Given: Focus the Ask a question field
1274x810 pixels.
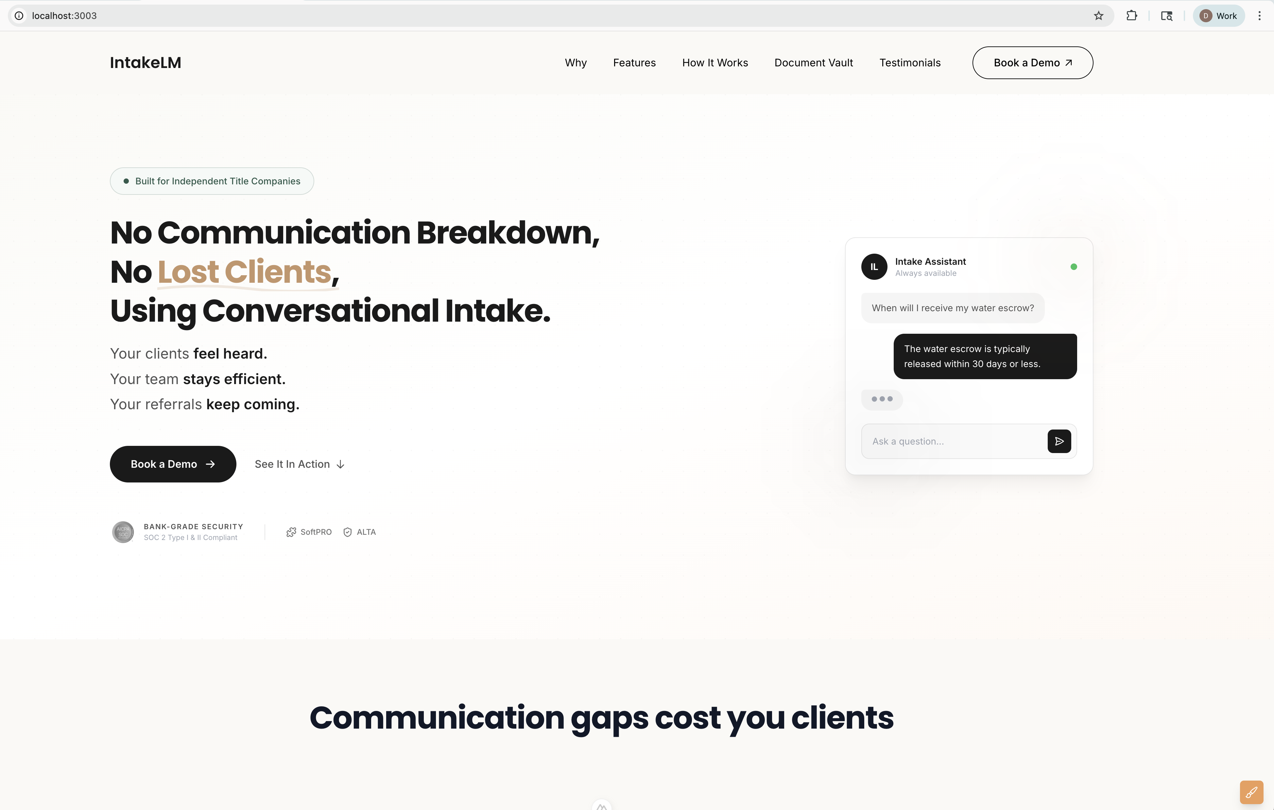Looking at the screenshot, I should pyautogui.click(x=952, y=441).
